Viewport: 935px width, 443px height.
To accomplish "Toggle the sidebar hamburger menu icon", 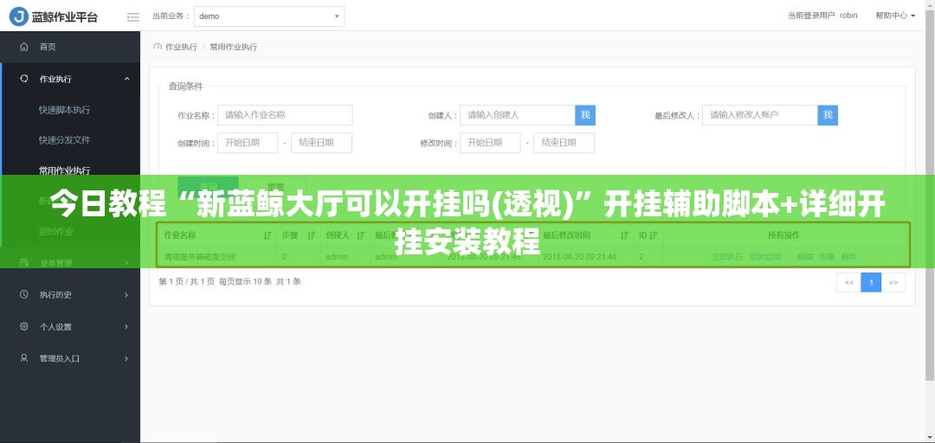I will (133, 16).
